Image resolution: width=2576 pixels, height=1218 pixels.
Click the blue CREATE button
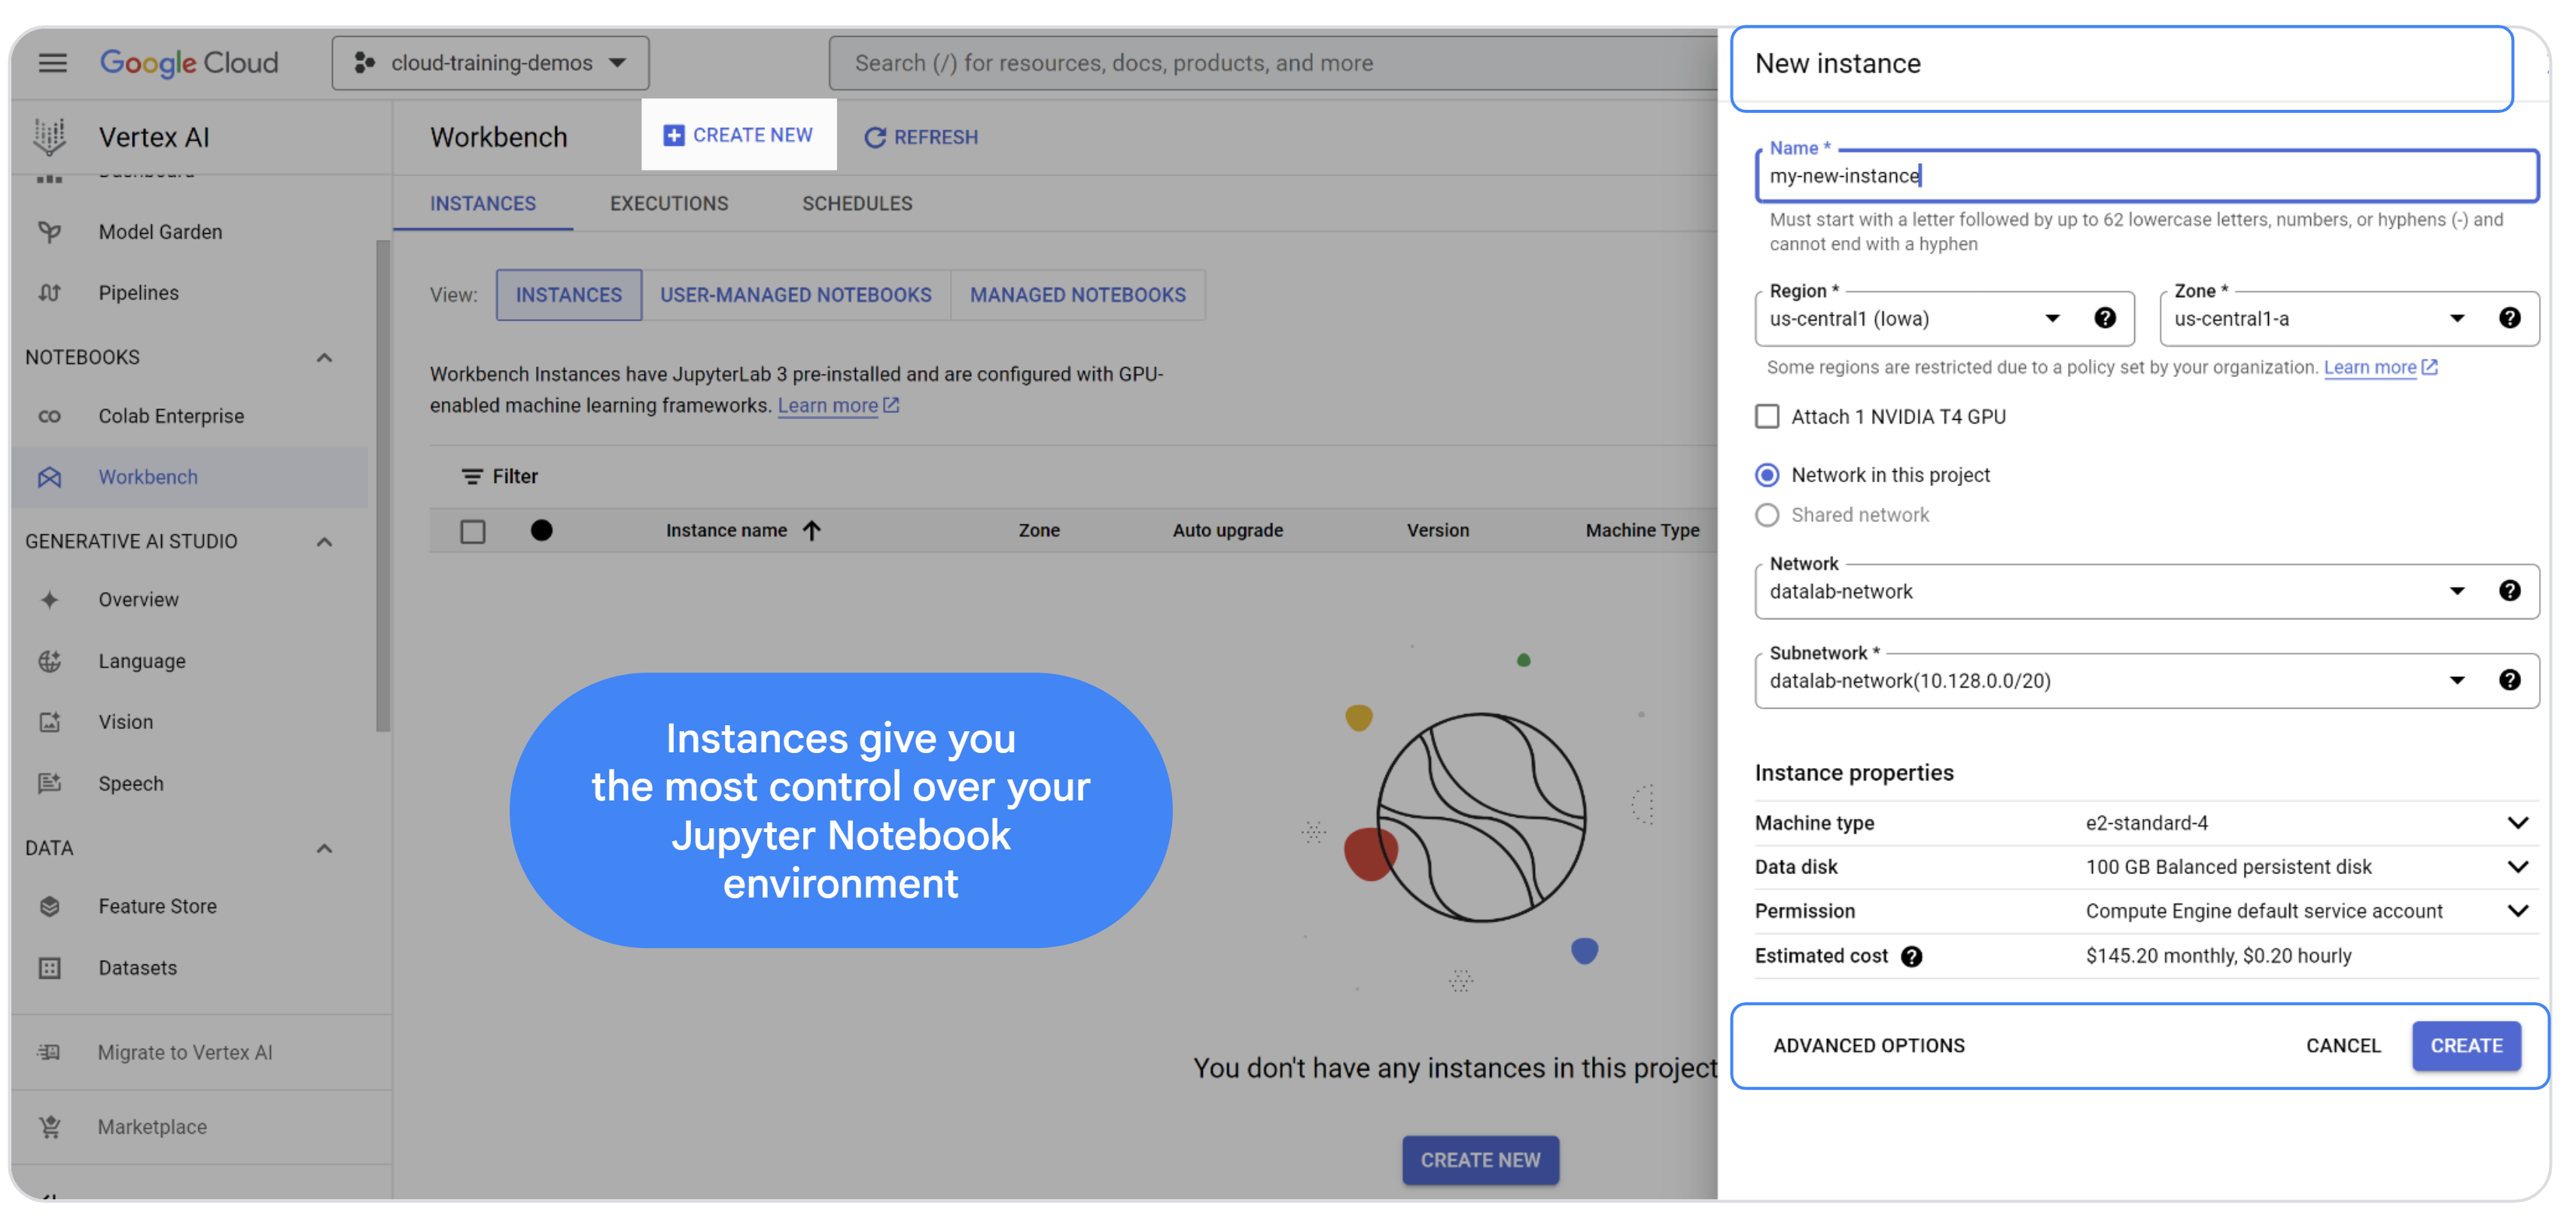coord(2465,1045)
